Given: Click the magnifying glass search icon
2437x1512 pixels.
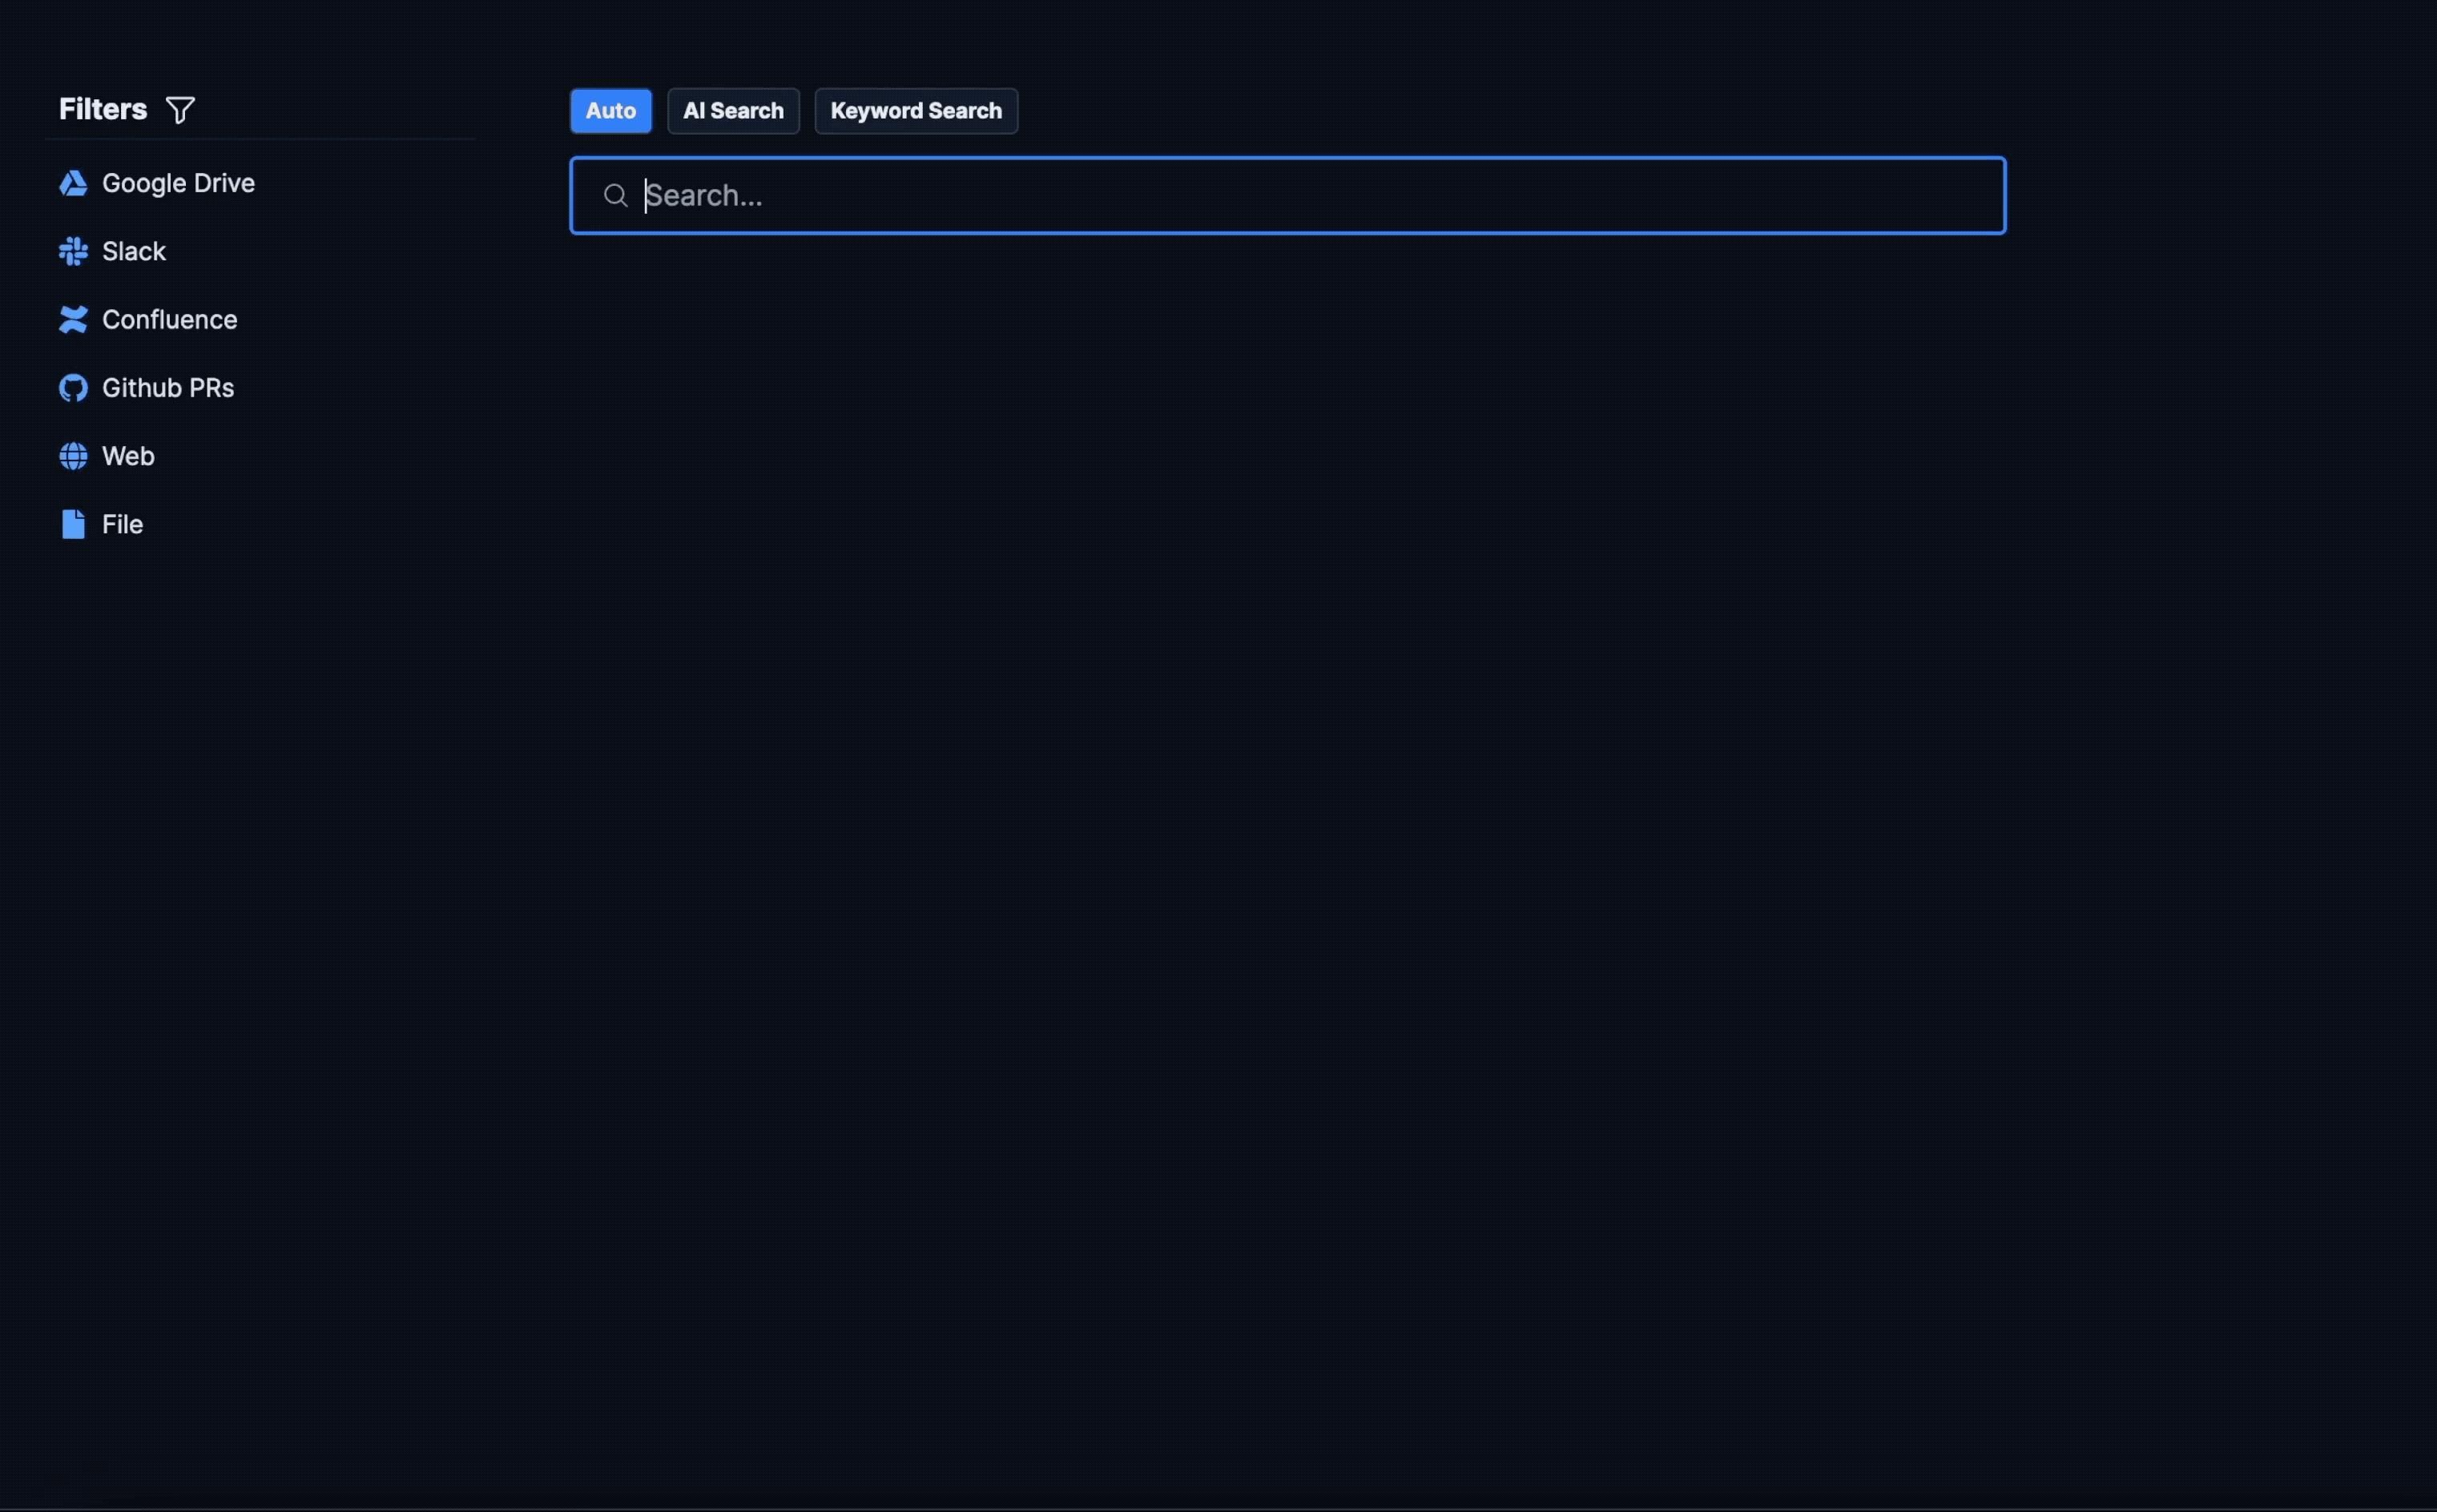Looking at the screenshot, I should (x=615, y=196).
